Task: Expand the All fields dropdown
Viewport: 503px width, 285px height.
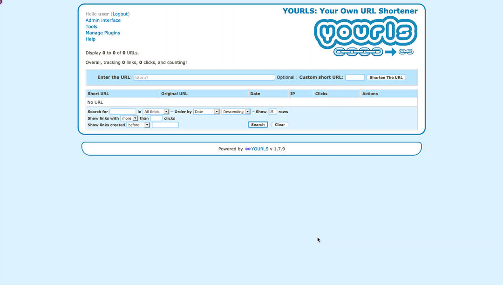Action: [x=156, y=112]
